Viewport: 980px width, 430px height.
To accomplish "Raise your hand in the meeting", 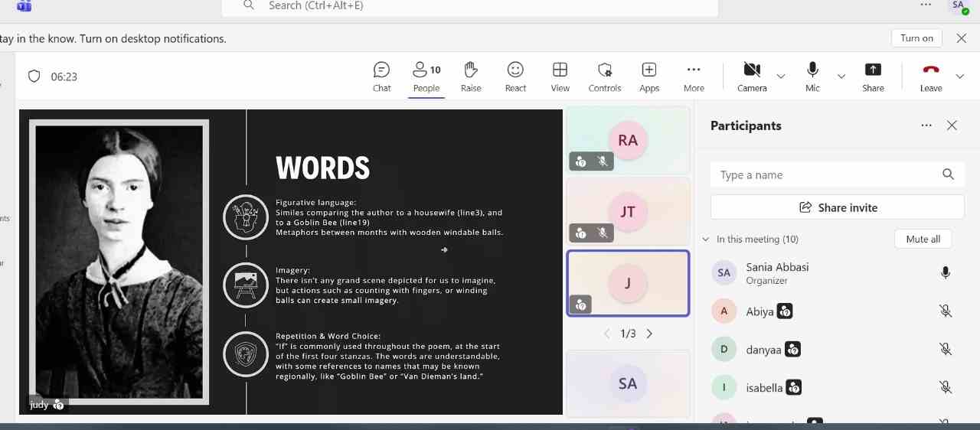I will 471,77.
